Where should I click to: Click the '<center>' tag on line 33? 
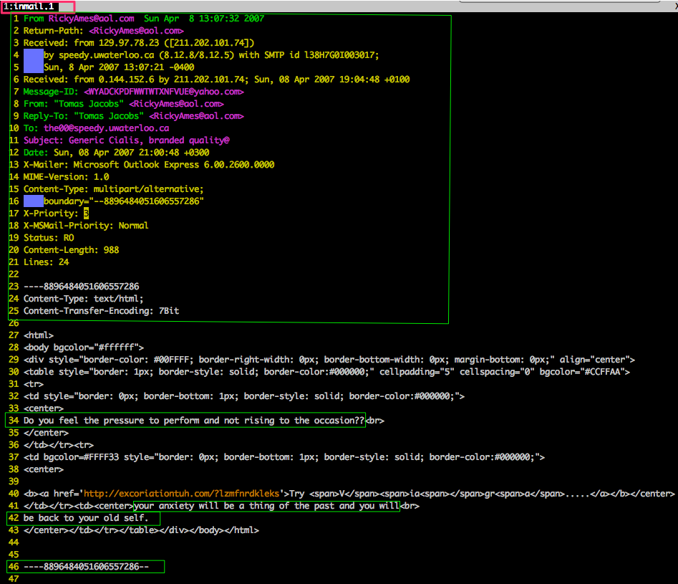click(x=43, y=408)
